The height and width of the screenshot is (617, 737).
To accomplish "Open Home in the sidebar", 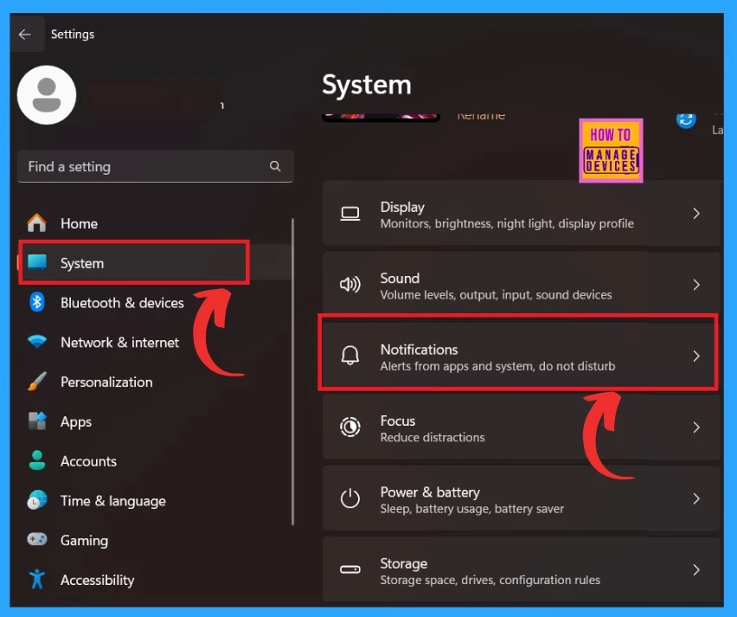I will (x=155, y=223).
